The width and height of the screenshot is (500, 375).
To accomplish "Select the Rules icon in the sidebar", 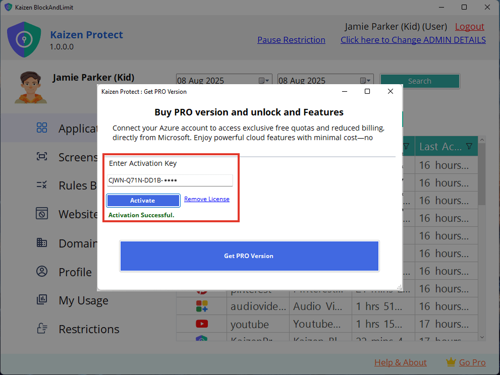I will pyautogui.click(x=42, y=185).
